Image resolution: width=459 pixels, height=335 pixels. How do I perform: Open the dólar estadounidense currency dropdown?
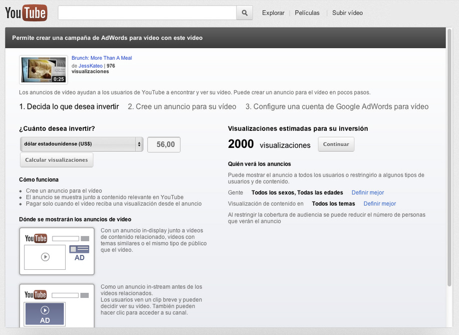tap(82, 144)
